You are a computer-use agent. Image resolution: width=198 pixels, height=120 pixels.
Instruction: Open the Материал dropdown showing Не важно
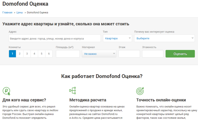coord(99,54)
